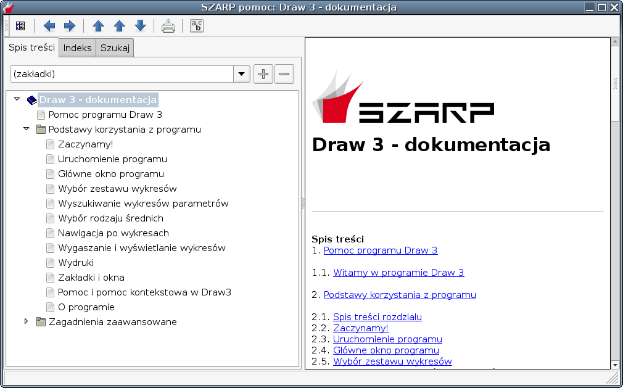Image resolution: width=623 pixels, height=388 pixels.
Task: Add bookmark with the plus button
Action: (x=263, y=74)
